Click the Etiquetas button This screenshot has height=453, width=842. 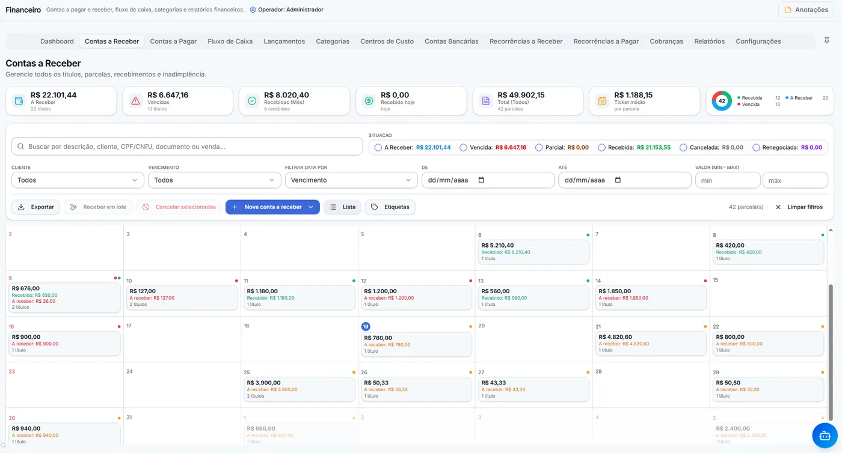click(x=390, y=207)
